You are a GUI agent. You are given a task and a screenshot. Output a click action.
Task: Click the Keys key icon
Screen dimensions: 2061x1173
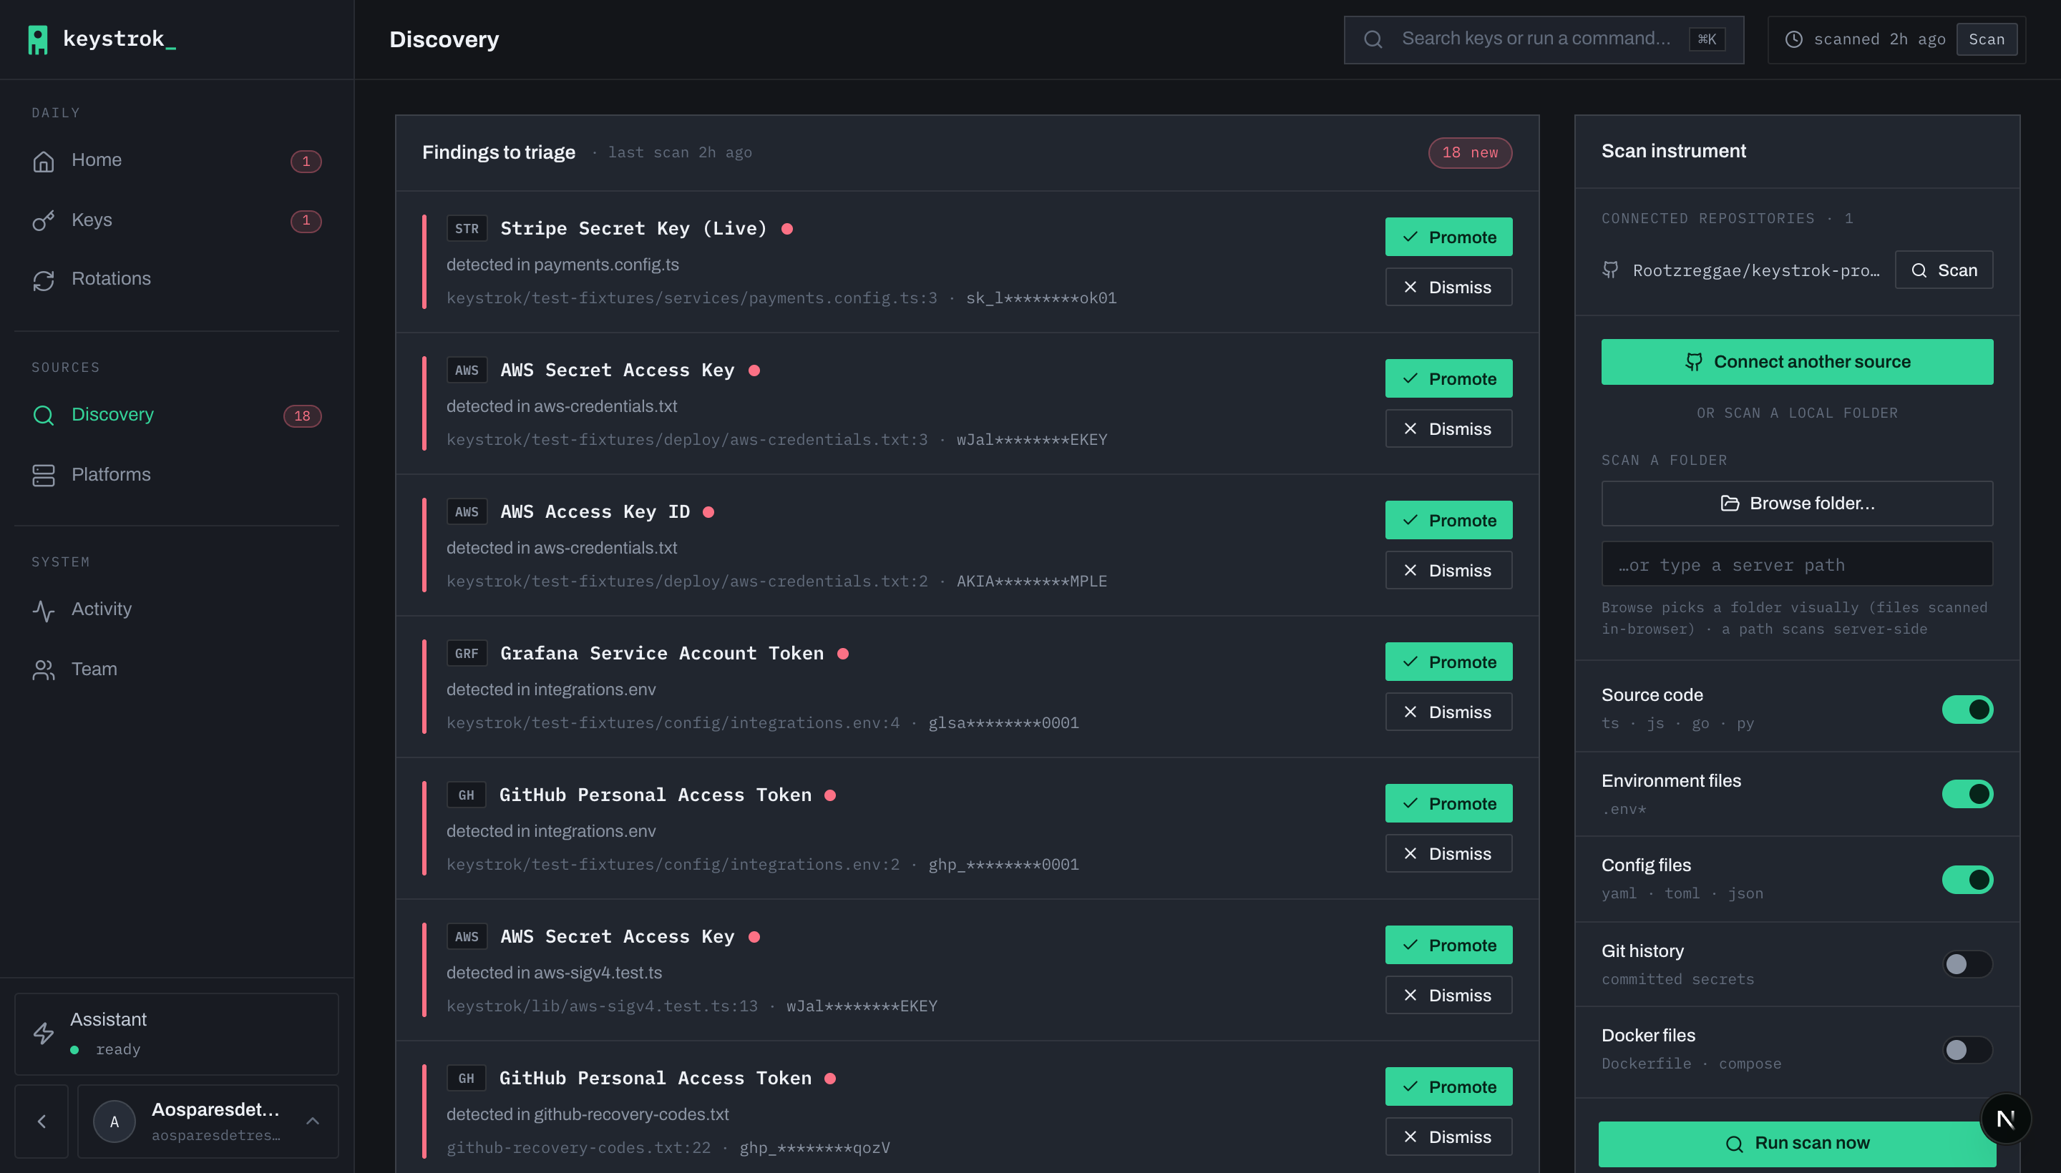point(44,220)
